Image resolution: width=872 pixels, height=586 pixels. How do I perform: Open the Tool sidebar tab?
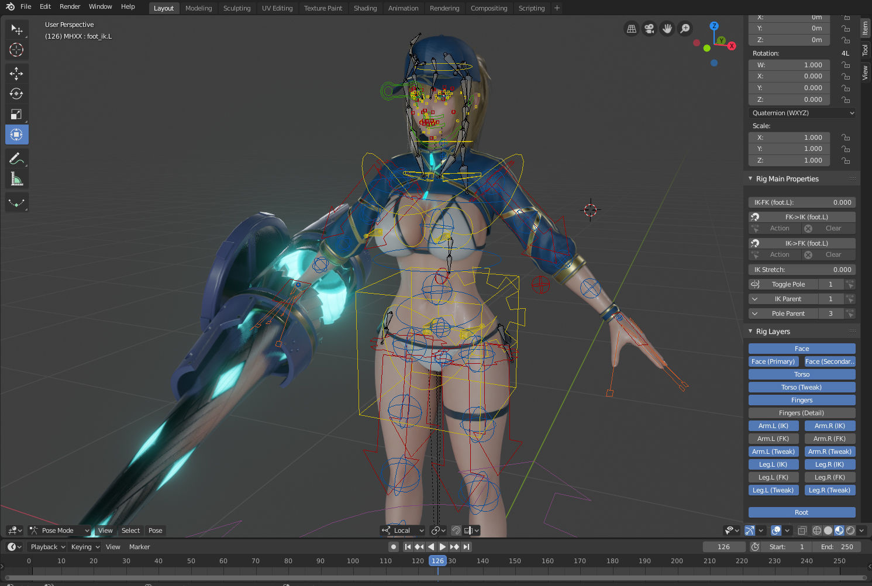(x=865, y=51)
